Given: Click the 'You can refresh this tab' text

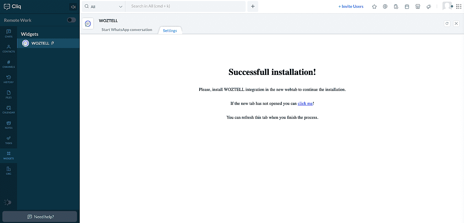Looking at the screenshot, I should (x=273, y=117).
